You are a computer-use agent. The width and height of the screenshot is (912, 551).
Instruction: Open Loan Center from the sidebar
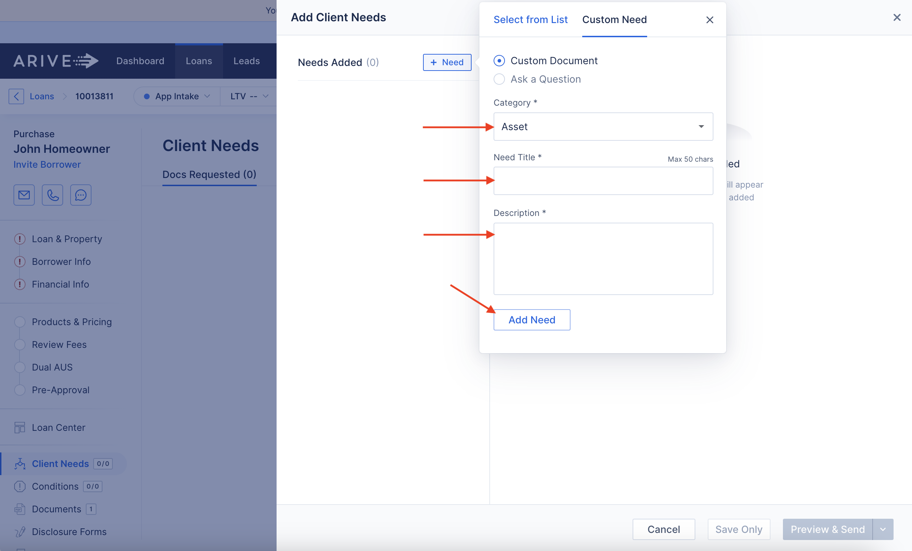[x=58, y=427]
